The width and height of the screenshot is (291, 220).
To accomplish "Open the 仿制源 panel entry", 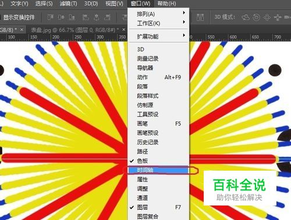I will pos(158,105).
